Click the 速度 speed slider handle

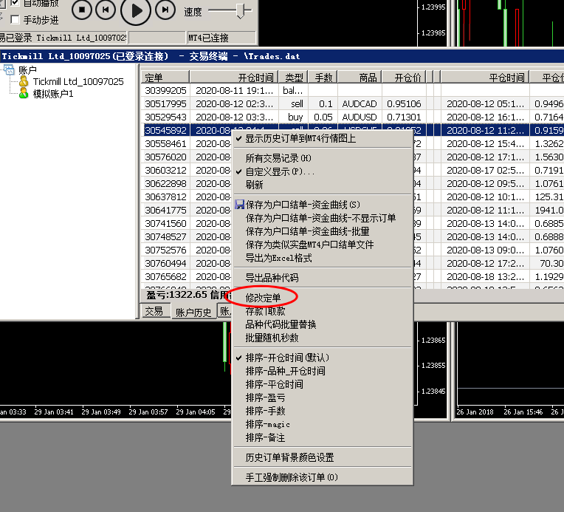coord(239,10)
